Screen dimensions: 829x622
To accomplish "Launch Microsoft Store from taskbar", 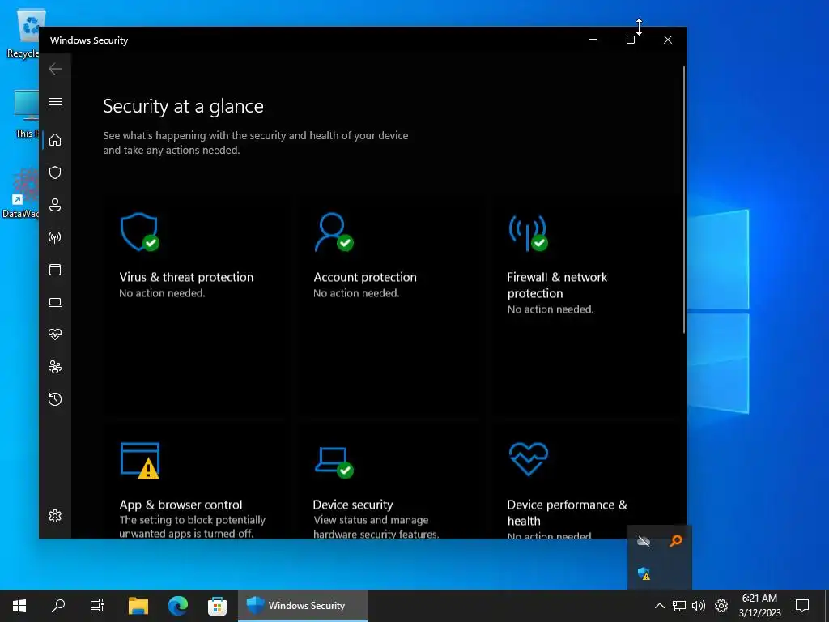I will click(217, 606).
